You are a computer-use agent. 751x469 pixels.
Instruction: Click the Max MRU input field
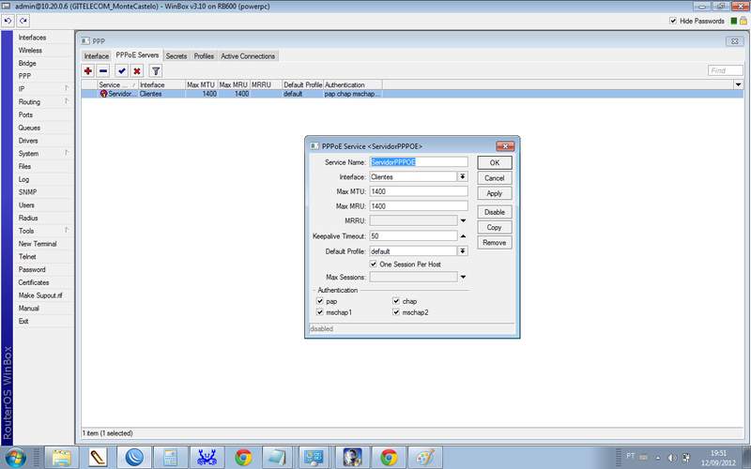[419, 206]
